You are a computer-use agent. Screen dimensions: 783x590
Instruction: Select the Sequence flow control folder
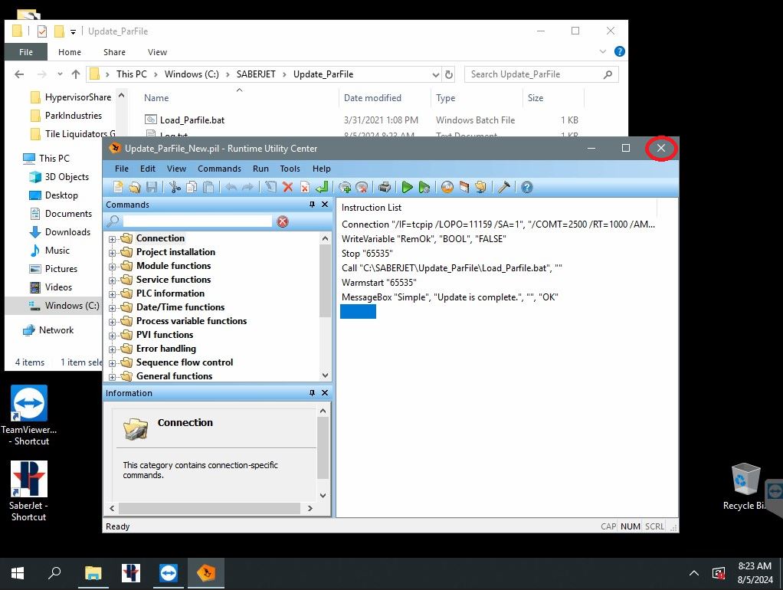(x=185, y=362)
